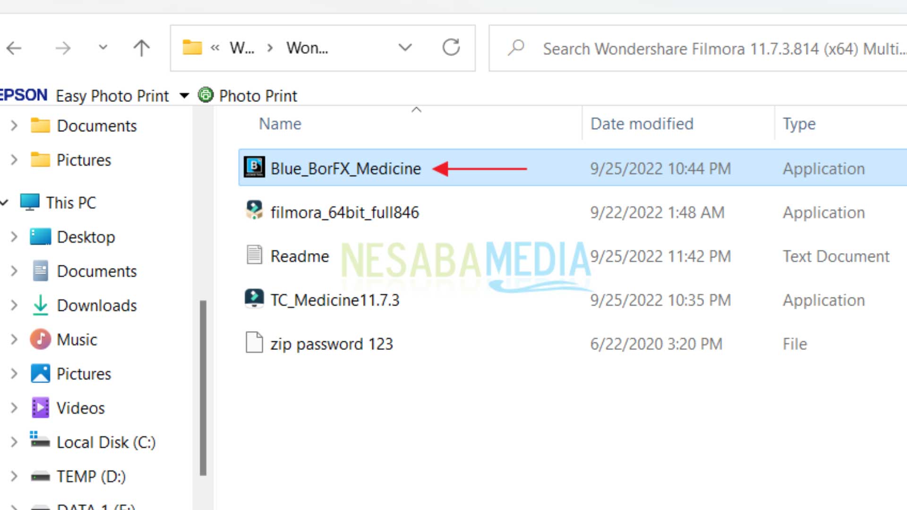Sort files by the Type column
907x510 pixels.
point(799,124)
